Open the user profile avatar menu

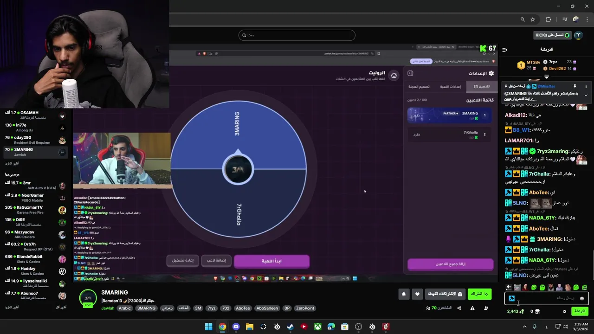pos(578,35)
